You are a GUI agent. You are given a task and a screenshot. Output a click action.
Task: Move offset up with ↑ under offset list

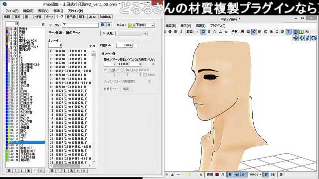click(x=58, y=171)
